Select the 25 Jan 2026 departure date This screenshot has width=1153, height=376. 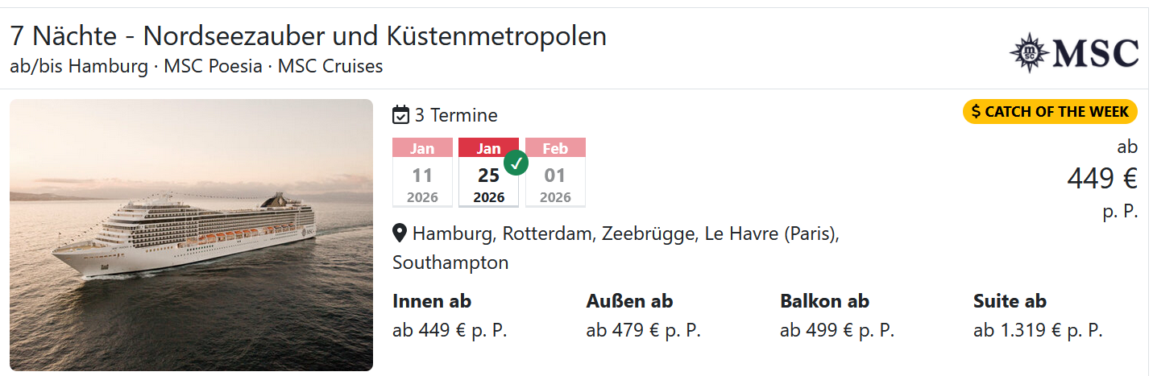pyautogui.click(x=488, y=173)
